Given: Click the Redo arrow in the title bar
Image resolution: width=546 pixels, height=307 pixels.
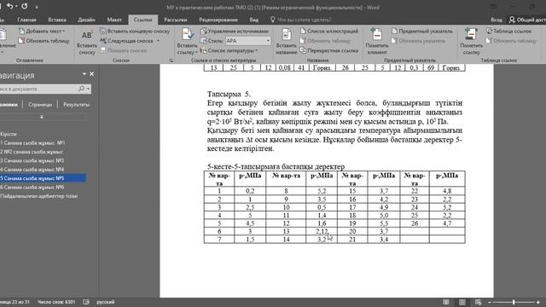Looking at the screenshot, I should tap(25, 6).
